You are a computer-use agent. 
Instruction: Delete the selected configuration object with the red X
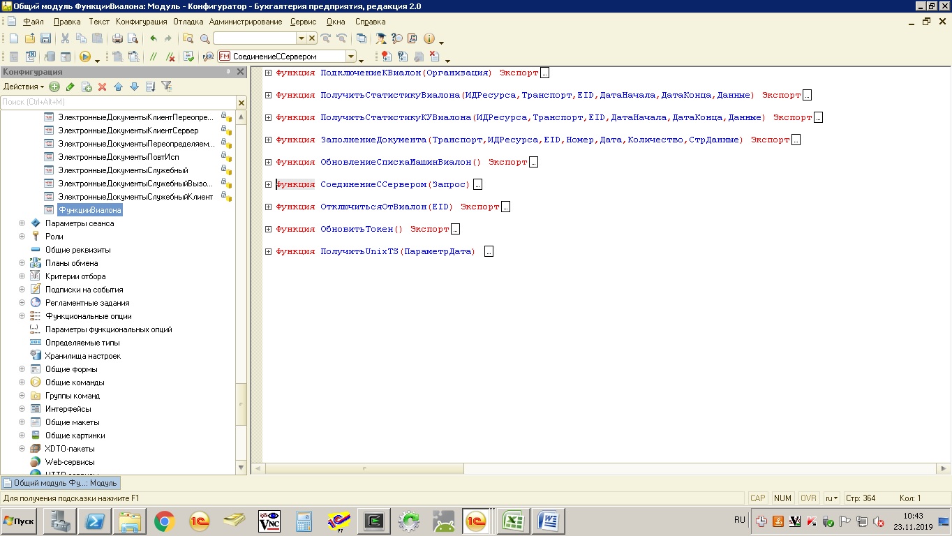point(102,87)
